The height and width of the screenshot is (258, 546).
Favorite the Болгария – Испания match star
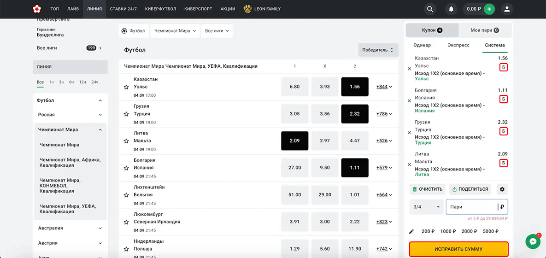tap(126, 168)
